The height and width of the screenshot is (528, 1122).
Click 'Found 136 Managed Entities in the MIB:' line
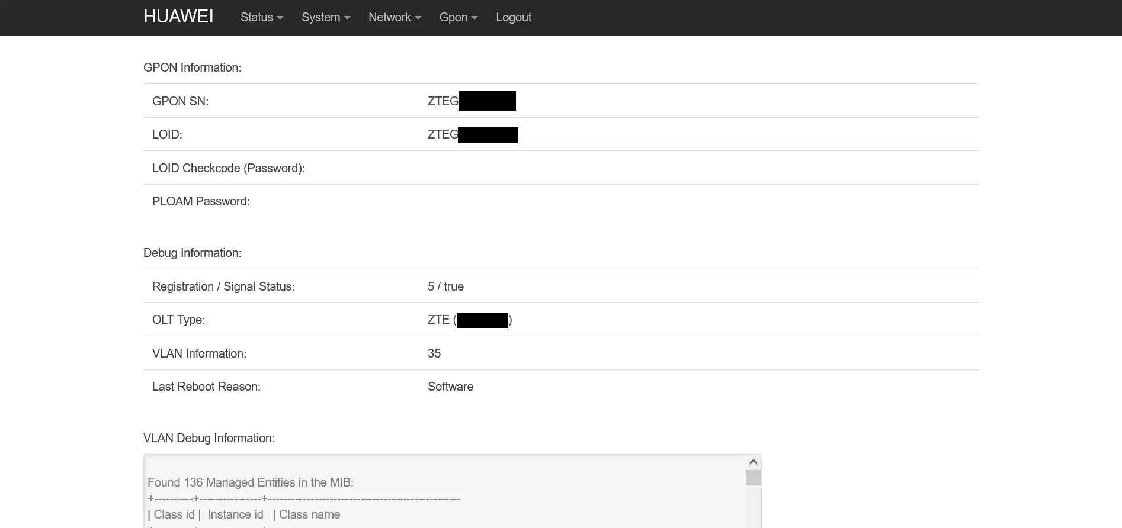click(x=251, y=482)
